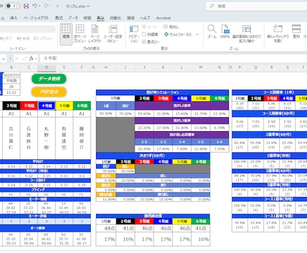
Task: Select the 決まり手(6か月) header
Action: click(153, 156)
